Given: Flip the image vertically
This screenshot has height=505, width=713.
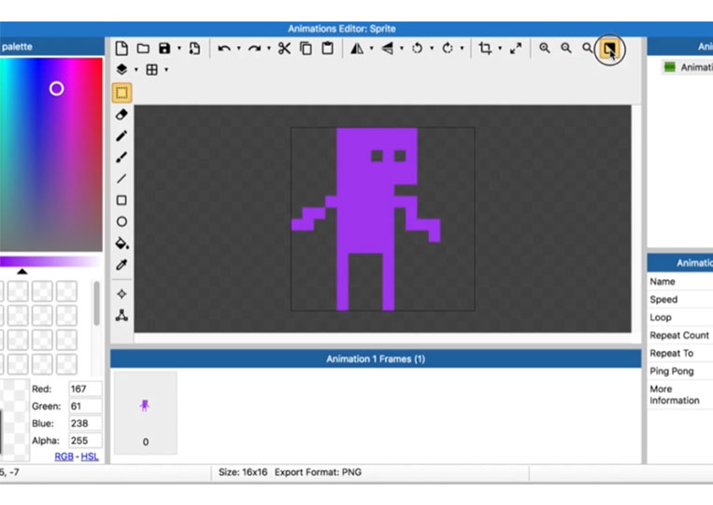Looking at the screenshot, I should pos(388,49).
